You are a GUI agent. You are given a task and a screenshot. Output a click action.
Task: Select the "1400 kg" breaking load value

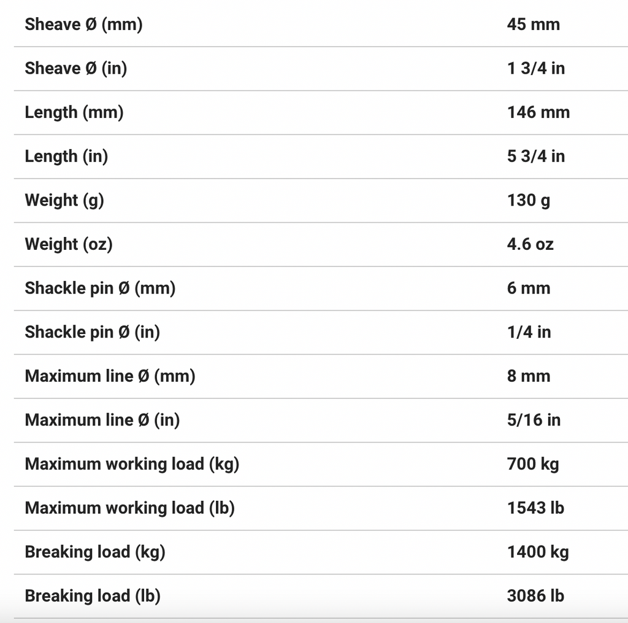pos(537,552)
